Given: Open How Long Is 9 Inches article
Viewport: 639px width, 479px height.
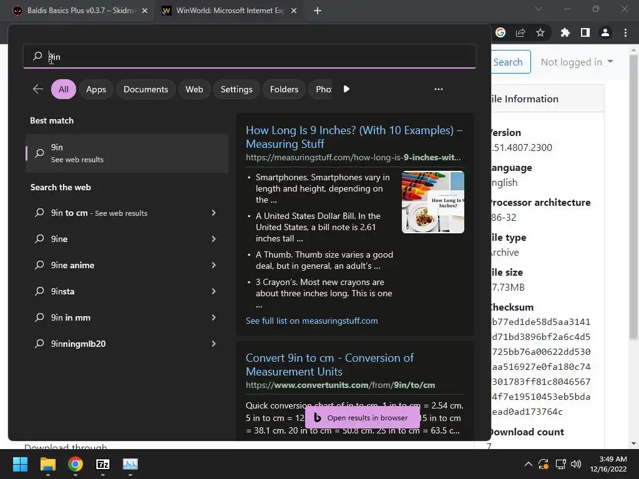Looking at the screenshot, I should pyautogui.click(x=354, y=137).
